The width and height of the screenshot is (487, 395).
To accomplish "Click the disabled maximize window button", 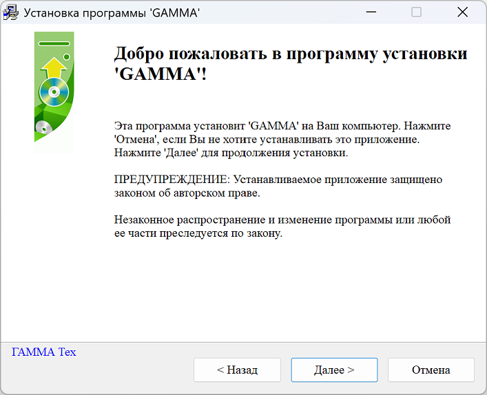I will (416, 12).
